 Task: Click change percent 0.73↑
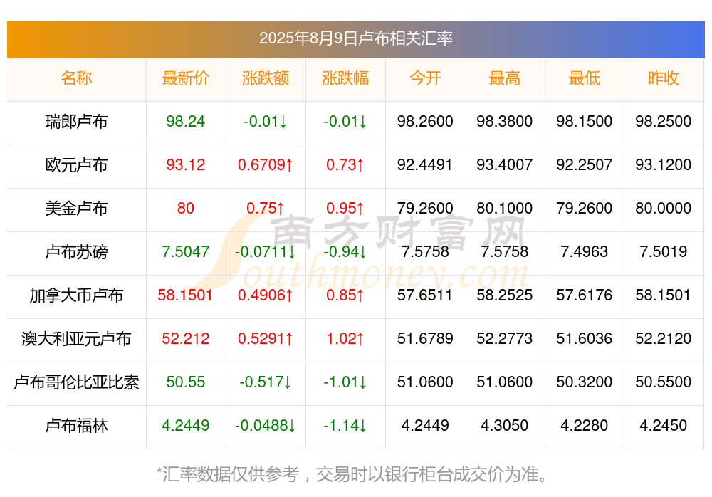click(345, 164)
